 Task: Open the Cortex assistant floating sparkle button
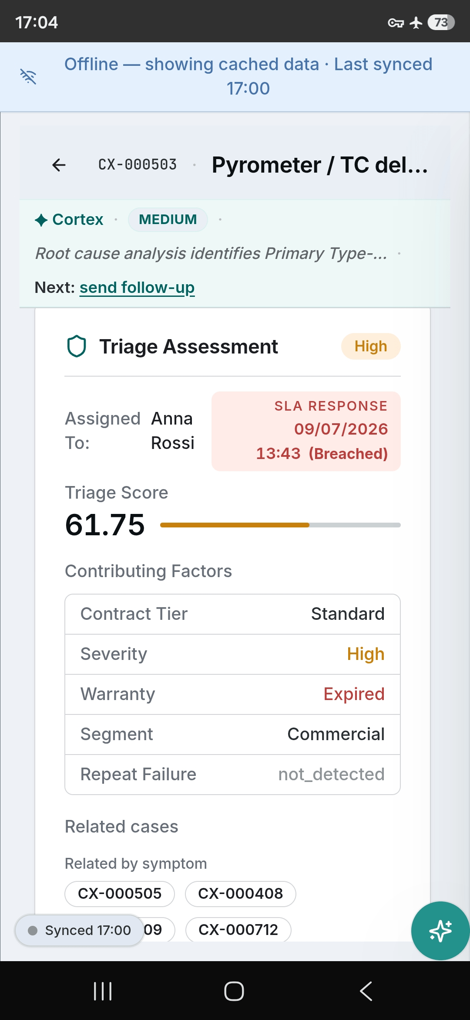[440, 931]
